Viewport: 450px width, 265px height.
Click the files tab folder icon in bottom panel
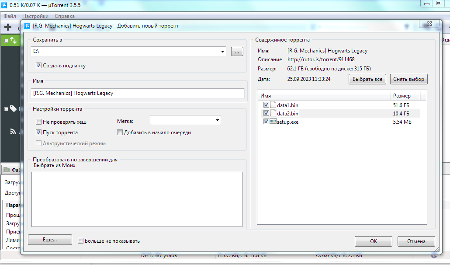(7, 170)
